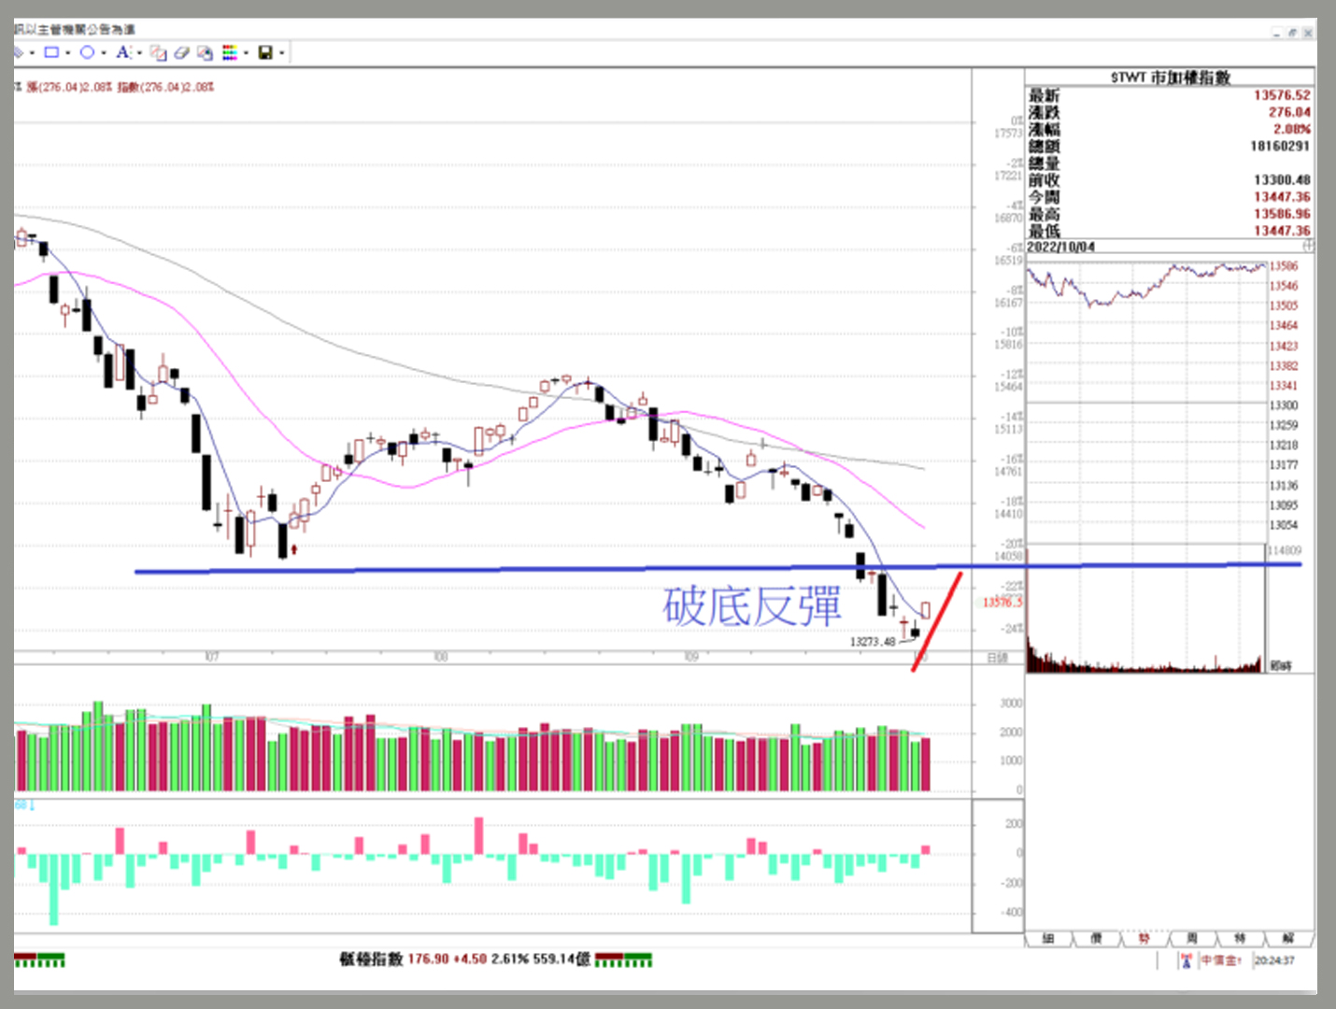Switch to the '周' tab

pos(1191,938)
